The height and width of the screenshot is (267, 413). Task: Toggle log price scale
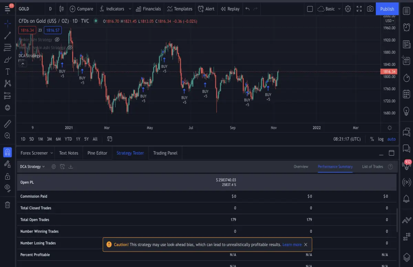381,139
